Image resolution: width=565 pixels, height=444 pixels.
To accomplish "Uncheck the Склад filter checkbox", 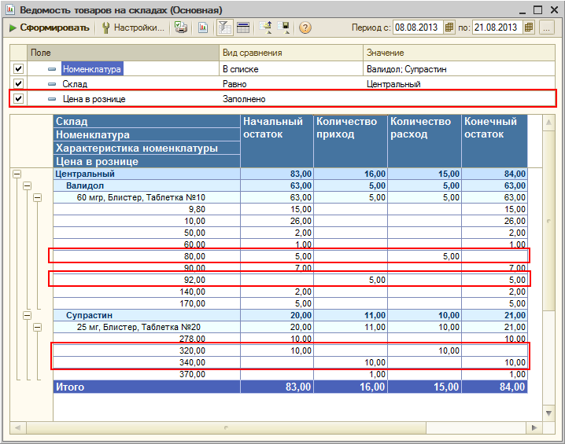I will tap(19, 84).
